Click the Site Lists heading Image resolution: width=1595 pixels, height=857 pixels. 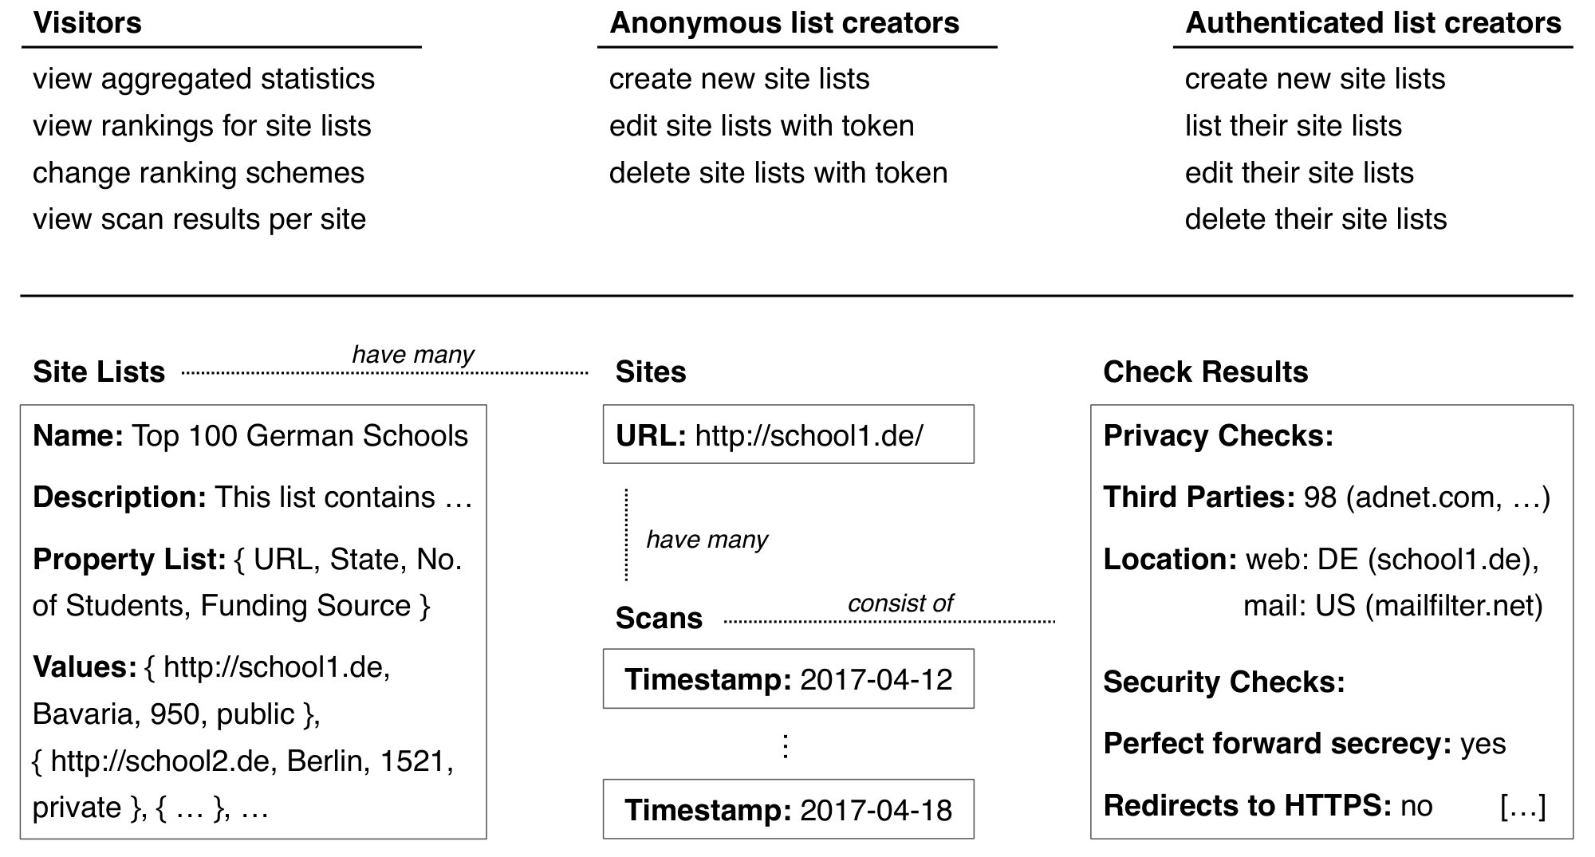pos(99,372)
